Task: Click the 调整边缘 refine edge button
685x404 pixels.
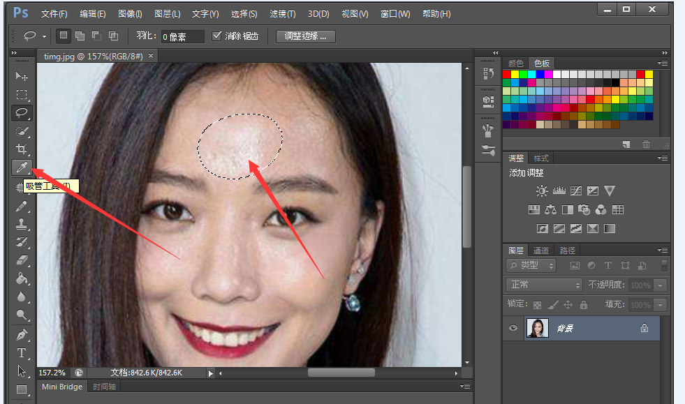Action: (x=306, y=36)
